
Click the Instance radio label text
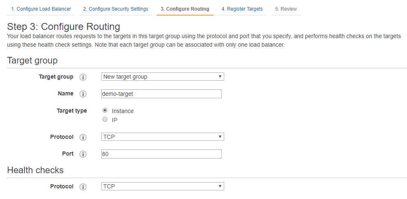[x=123, y=111]
